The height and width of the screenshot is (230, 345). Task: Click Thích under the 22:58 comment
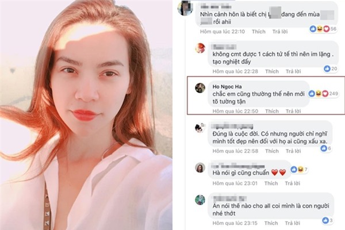[x=272, y=151]
